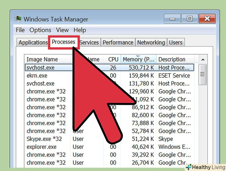Close the Task Manager window
The image size is (226, 171).
point(207,19)
